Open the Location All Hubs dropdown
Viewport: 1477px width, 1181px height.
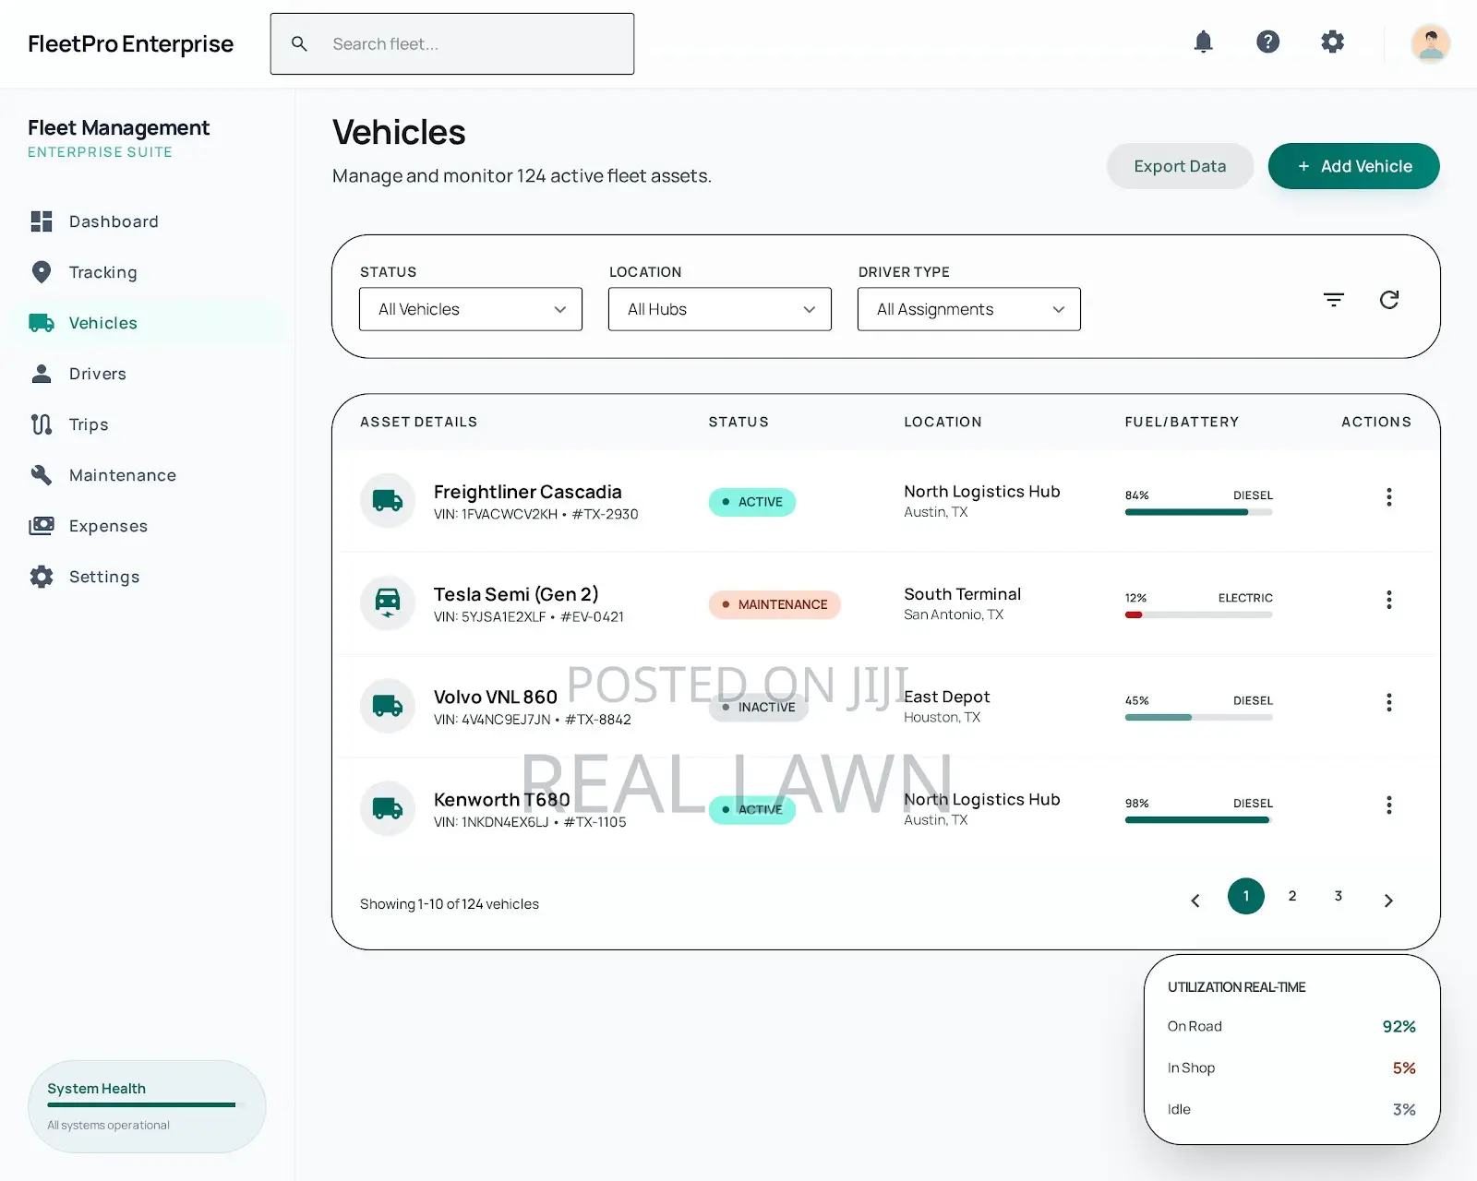(x=720, y=309)
